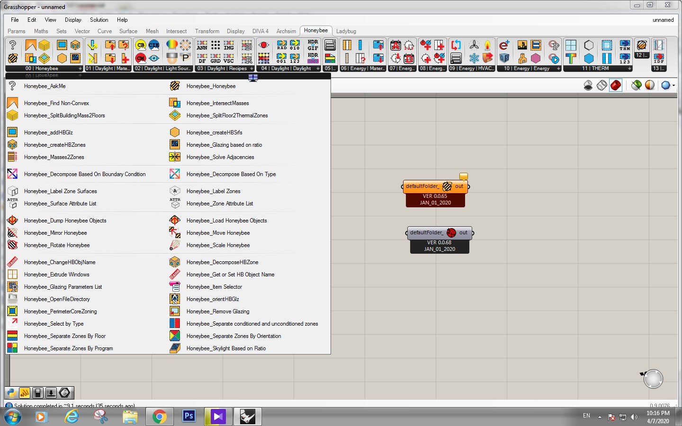Screen dimensions: 682x426
Task: Select the Honeybee_AskMe component in the list
Action: [x=45, y=86]
